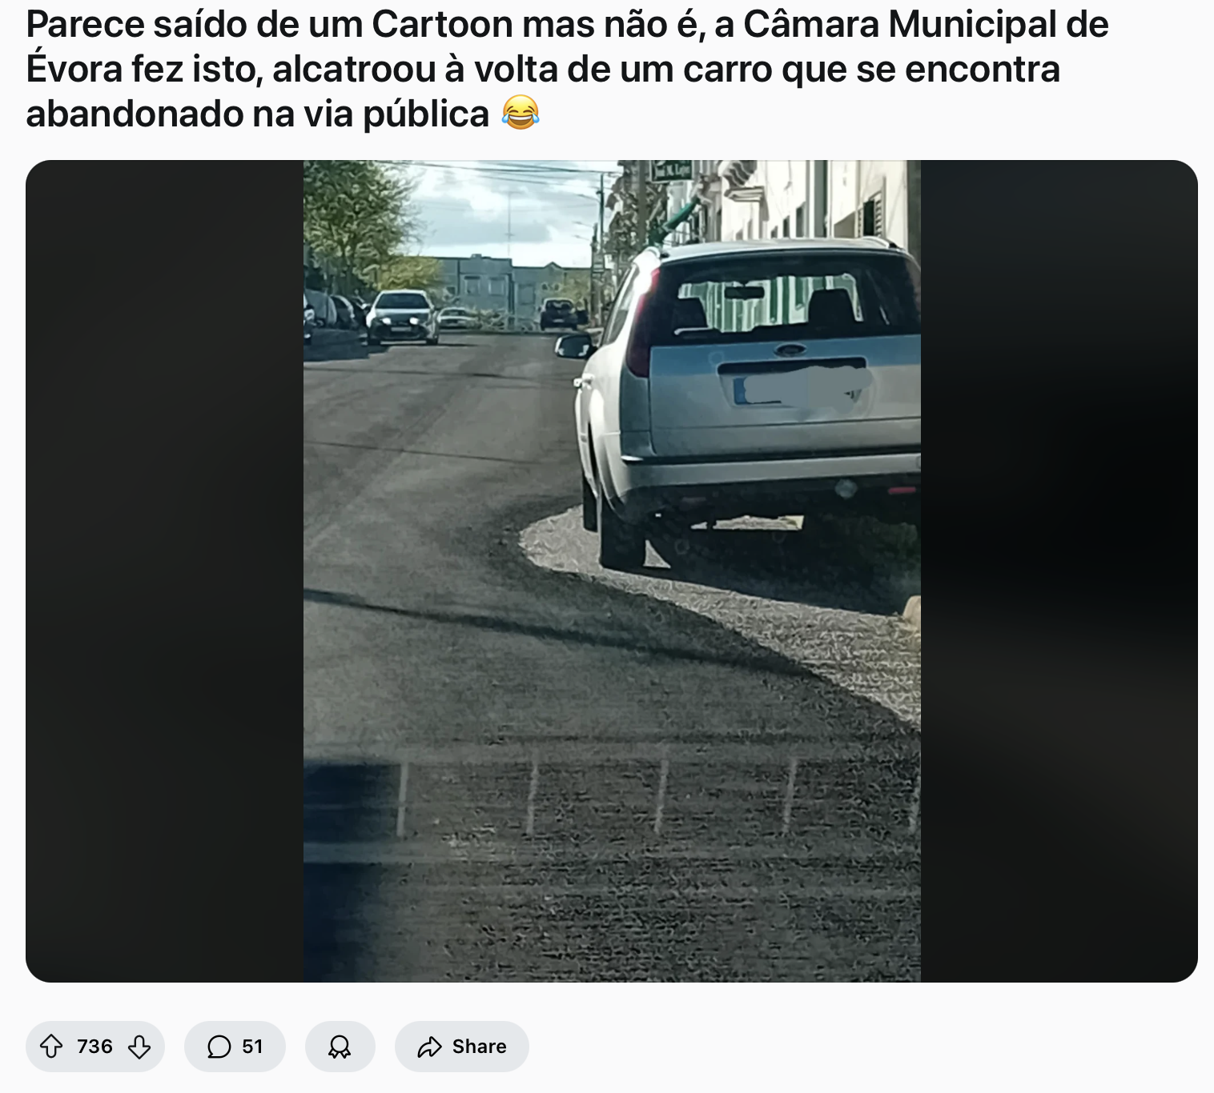Image resolution: width=1214 pixels, height=1093 pixels.
Task: Downvote the post with the down arrow
Action: [x=139, y=1047]
